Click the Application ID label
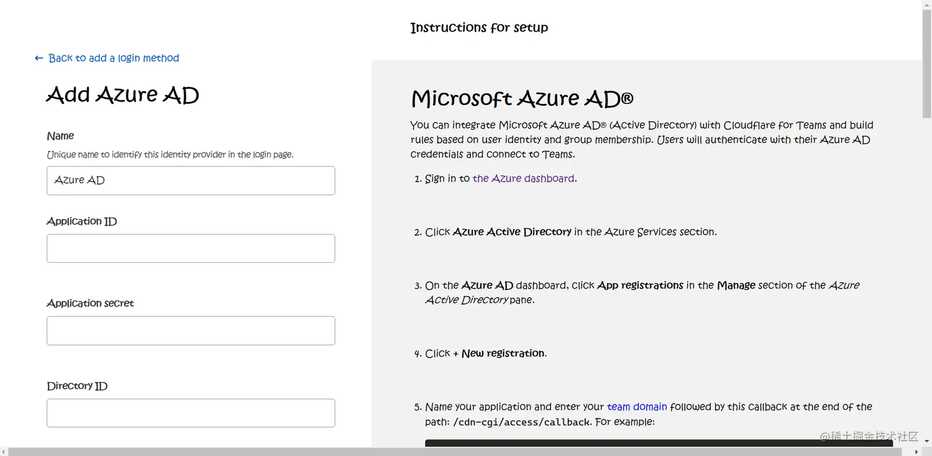932x456 pixels. [x=81, y=222]
